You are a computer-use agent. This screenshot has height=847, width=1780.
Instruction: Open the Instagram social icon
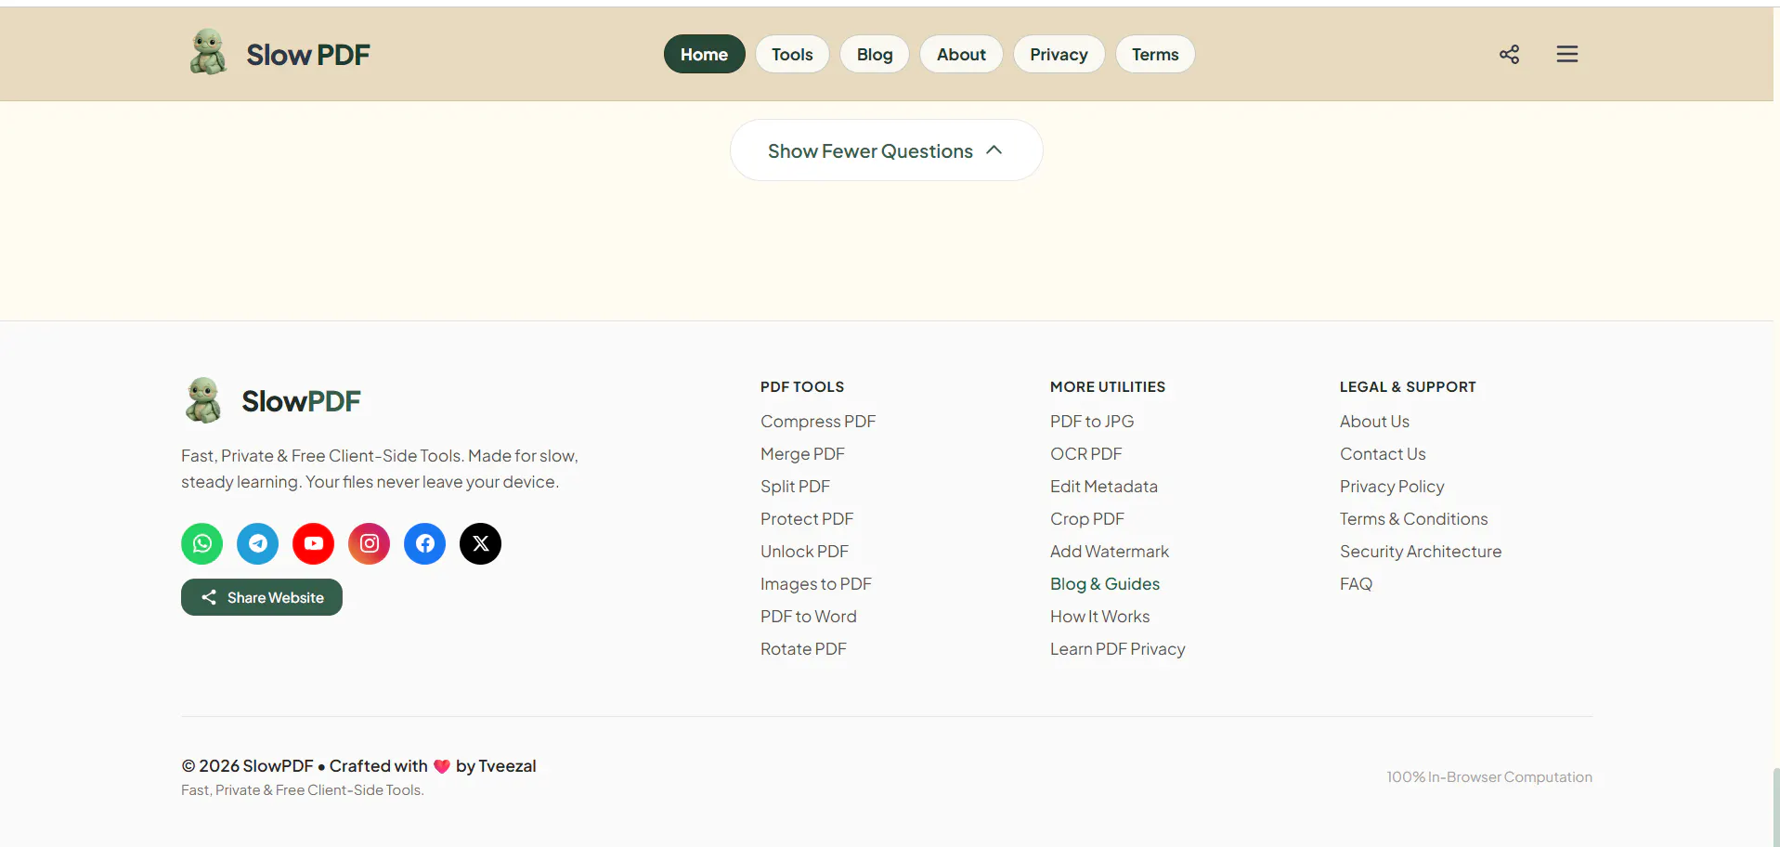pyautogui.click(x=369, y=543)
